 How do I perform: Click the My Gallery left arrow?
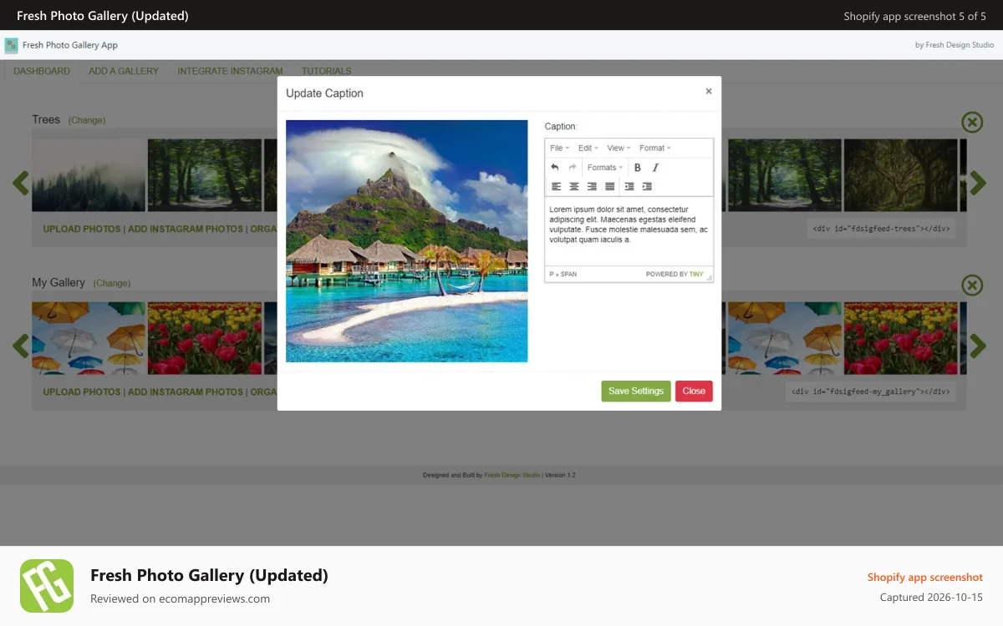[21, 345]
